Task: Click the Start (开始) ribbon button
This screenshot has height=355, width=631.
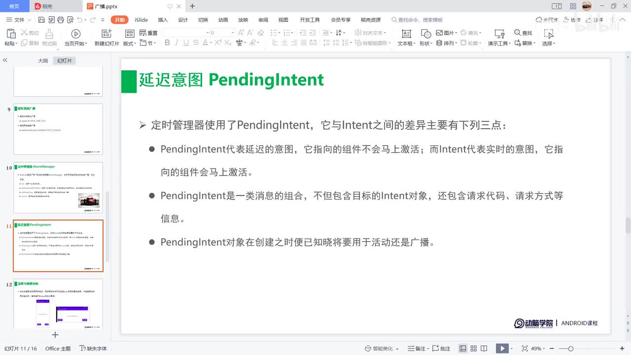Action: click(x=119, y=20)
